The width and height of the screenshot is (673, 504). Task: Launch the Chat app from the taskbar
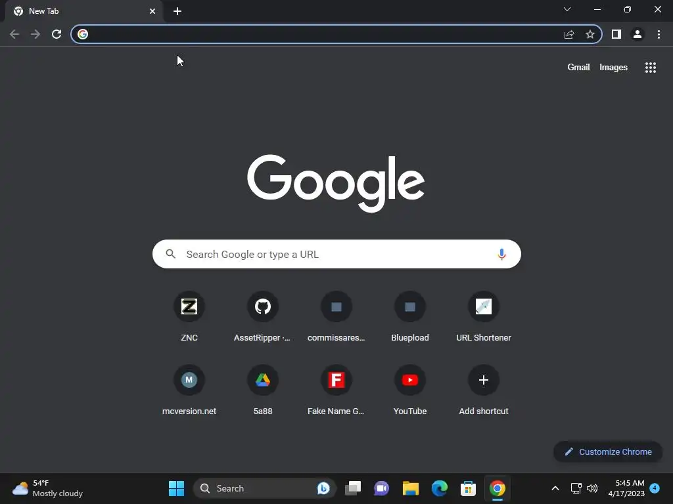(382, 488)
